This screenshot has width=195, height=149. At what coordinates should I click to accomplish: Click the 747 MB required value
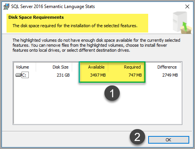pos(135,75)
